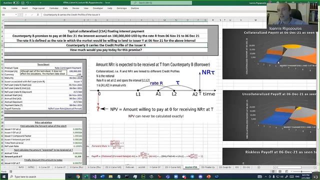Viewport: 320px width, 180px height.
Task: Adjust the zoom slider in the status bar
Action: (x=301, y=171)
